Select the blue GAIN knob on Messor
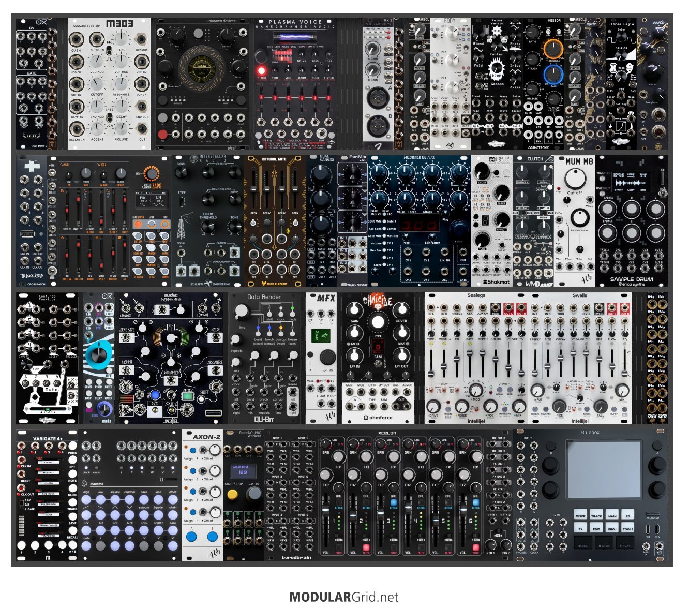 click(553, 75)
